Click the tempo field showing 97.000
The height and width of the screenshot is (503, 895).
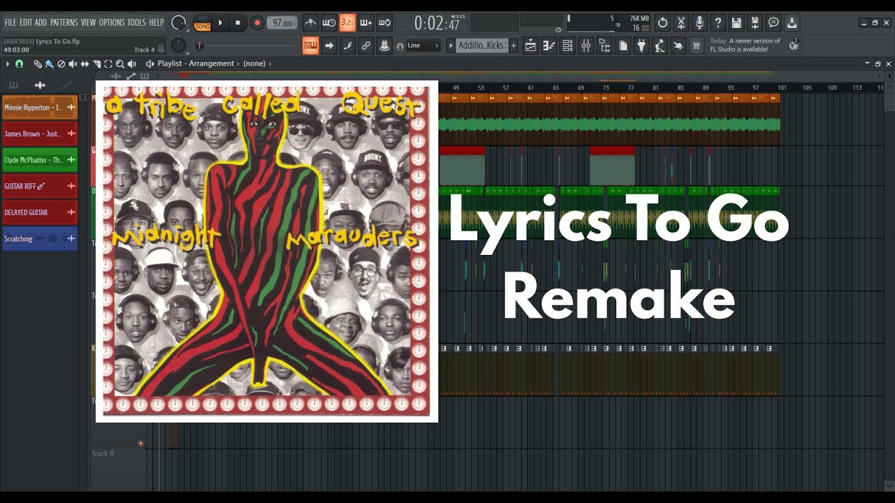[x=282, y=23]
